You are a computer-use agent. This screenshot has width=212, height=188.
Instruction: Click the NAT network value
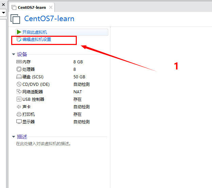(77, 92)
